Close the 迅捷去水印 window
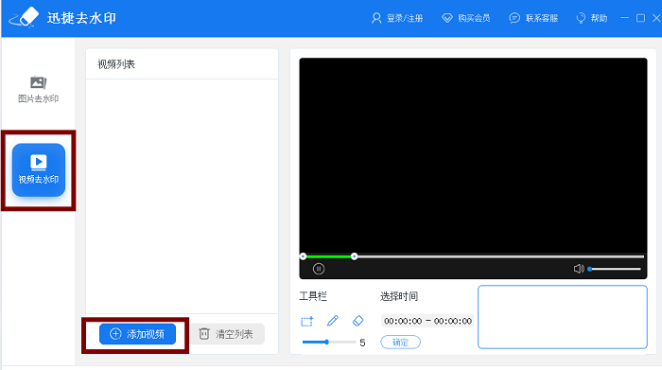The height and width of the screenshot is (370, 662). (x=656, y=18)
